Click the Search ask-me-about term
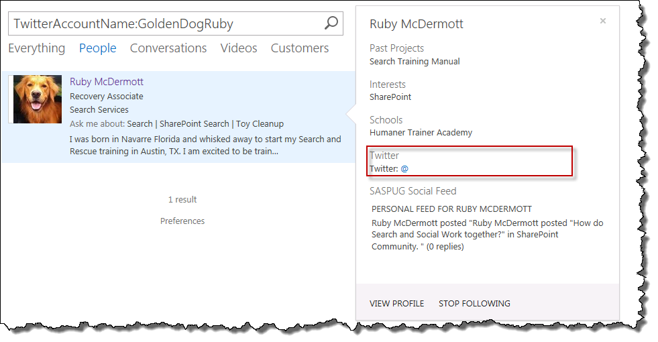658x342 pixels. [x=140, y=124]
